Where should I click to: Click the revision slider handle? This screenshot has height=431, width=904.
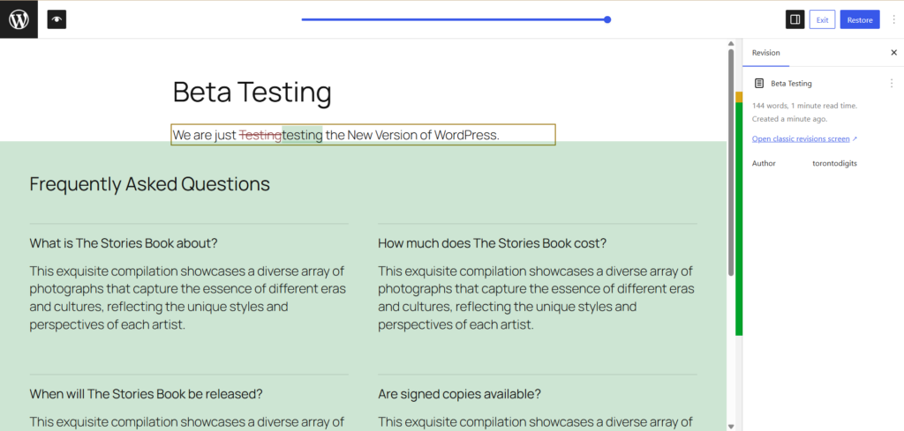[607, 19]
